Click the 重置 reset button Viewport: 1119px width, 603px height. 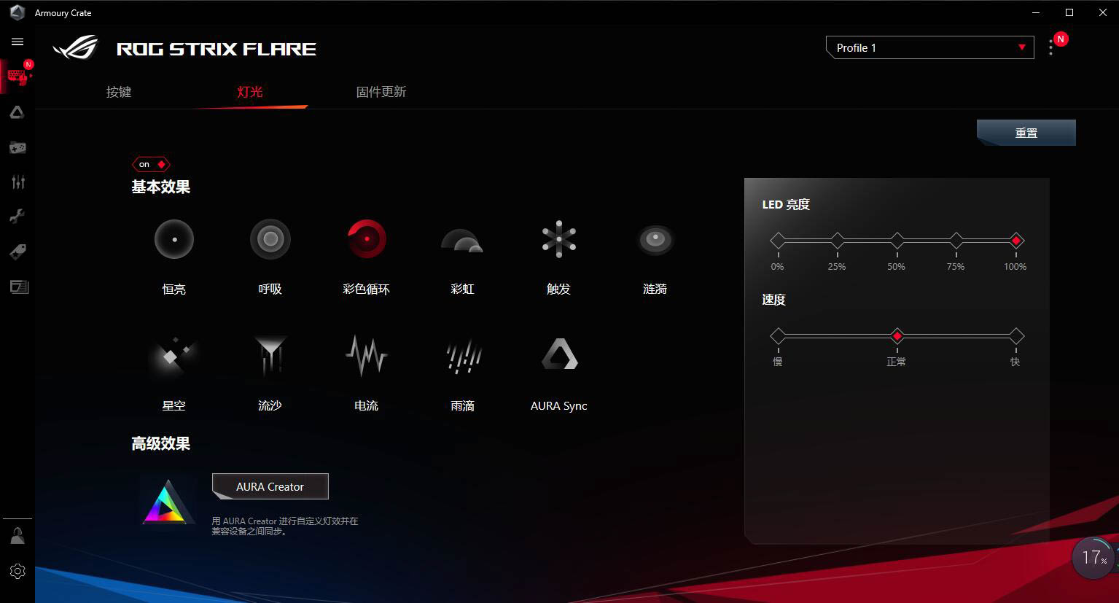[x=1026, y=133]
